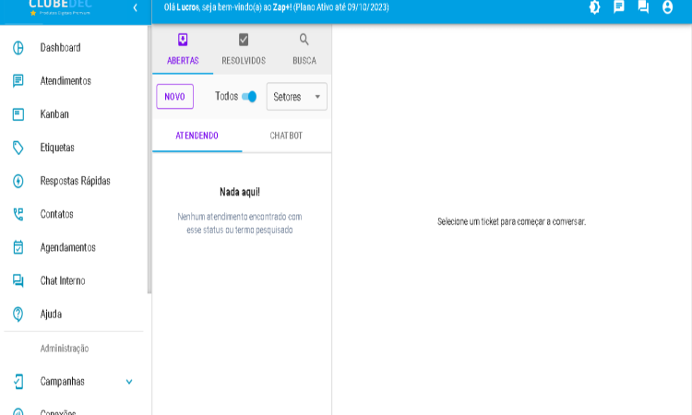Click the Agendamentos calendar icon
Image resolution: width=692 pixels, height=415 pixels.
point(18,247)
